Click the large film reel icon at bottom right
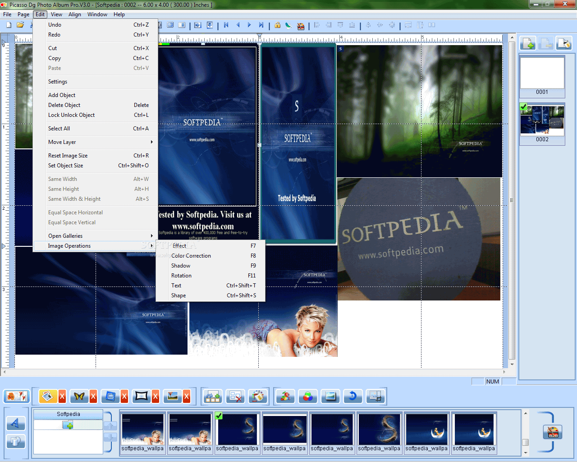Viewport: 577px width, 462px height. pyautogui.click(x=553, y=432)
